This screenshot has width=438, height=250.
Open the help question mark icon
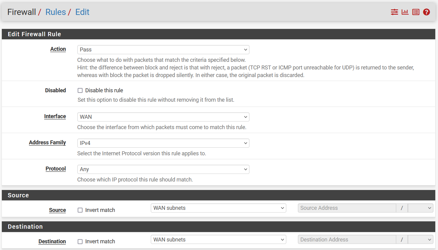(x=426, y=12)
